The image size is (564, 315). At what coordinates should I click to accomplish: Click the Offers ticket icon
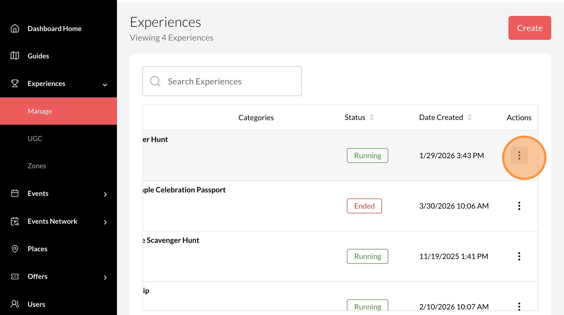point(15,277)
